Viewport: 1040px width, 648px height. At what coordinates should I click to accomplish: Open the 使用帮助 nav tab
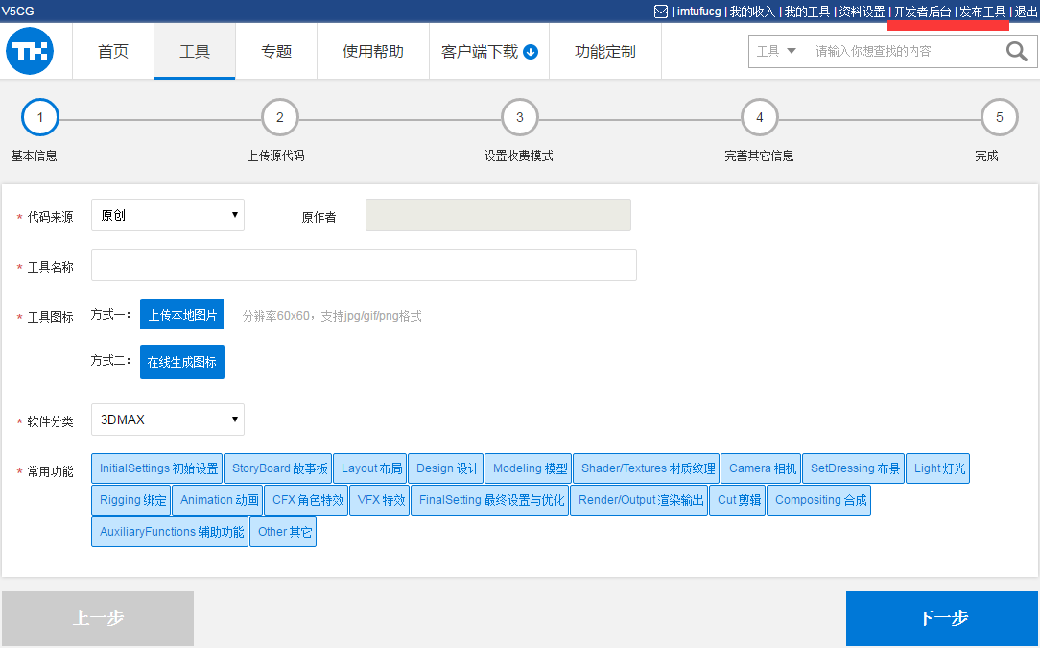(x=373, y=51)
